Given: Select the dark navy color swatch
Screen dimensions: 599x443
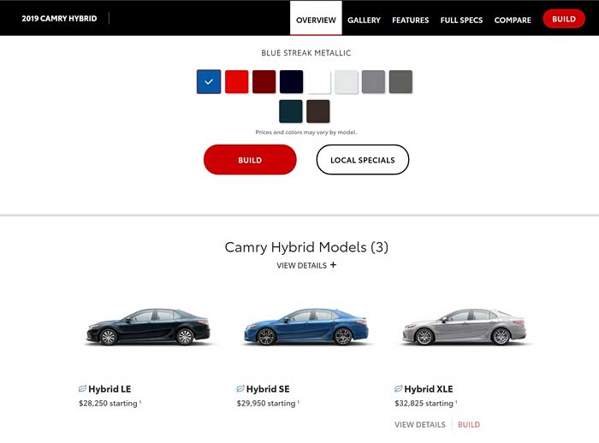Looking at the screenshot, I should click(x=291, y=81).
